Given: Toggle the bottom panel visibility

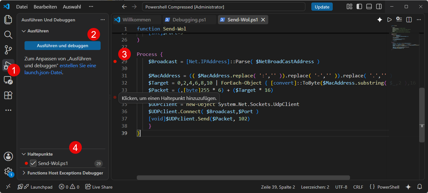Looking at the screenshot, I should point(369,7).
